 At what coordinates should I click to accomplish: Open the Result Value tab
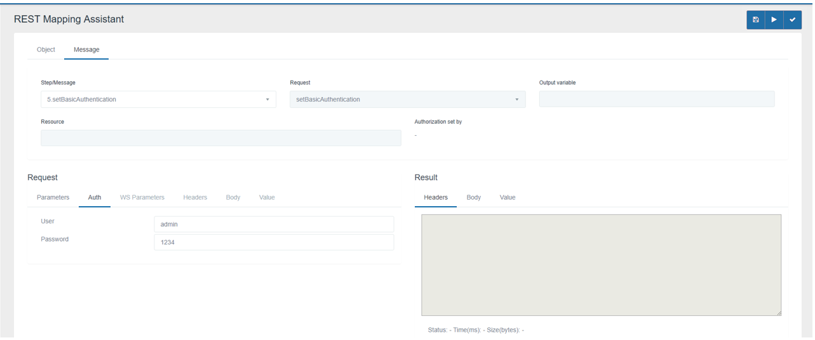click(508, 197)
